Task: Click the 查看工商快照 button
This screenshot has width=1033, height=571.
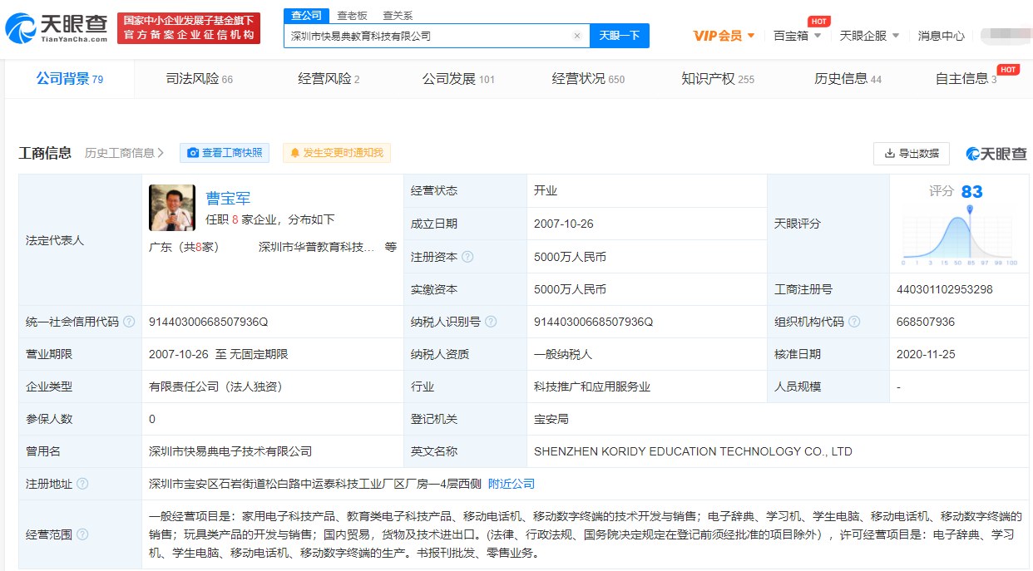Action: point(225,153)
